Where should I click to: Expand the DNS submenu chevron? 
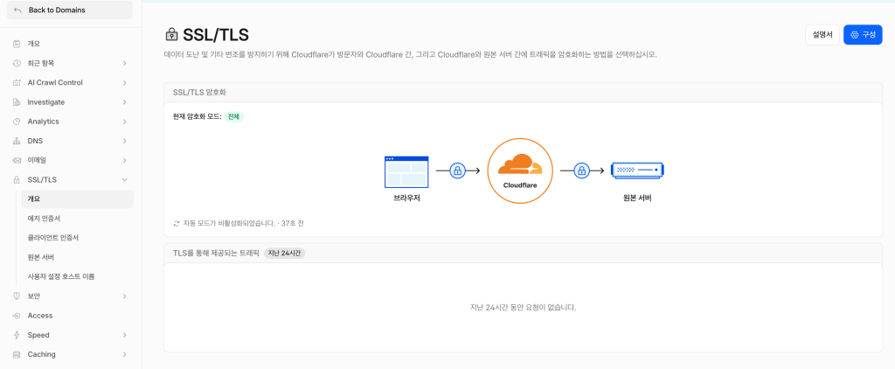click(124, 141)
